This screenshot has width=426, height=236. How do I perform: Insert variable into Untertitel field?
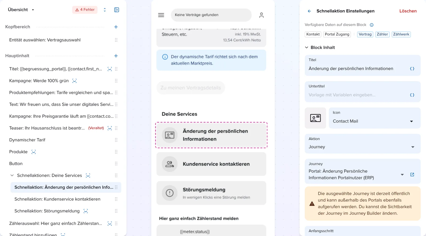[412, 95]
